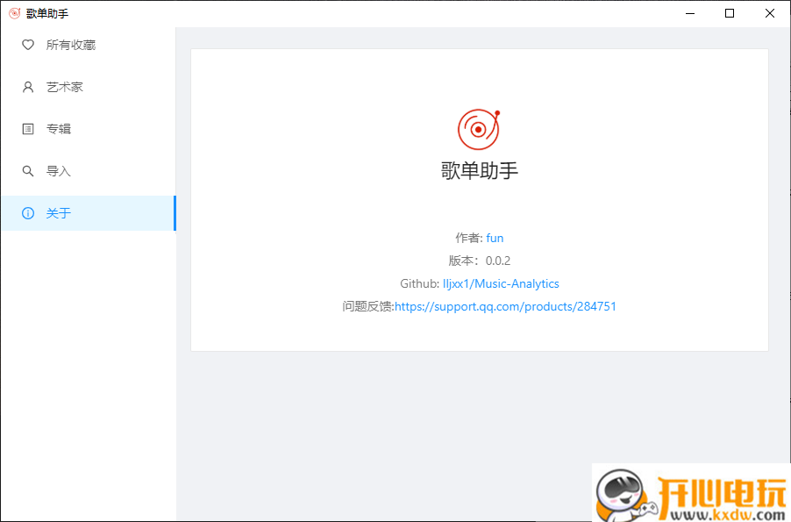Open the lljxx1/Music-Analytics GitHub link
791x522 pixels.
point(501,283)
